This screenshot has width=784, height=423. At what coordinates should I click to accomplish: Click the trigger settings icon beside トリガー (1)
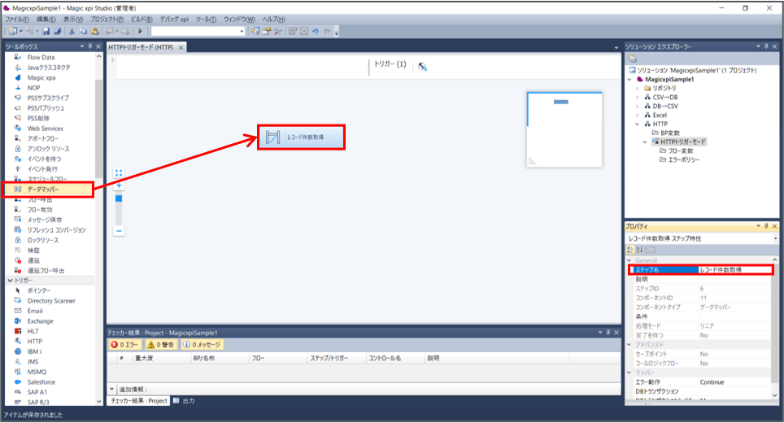coord(423,66)
